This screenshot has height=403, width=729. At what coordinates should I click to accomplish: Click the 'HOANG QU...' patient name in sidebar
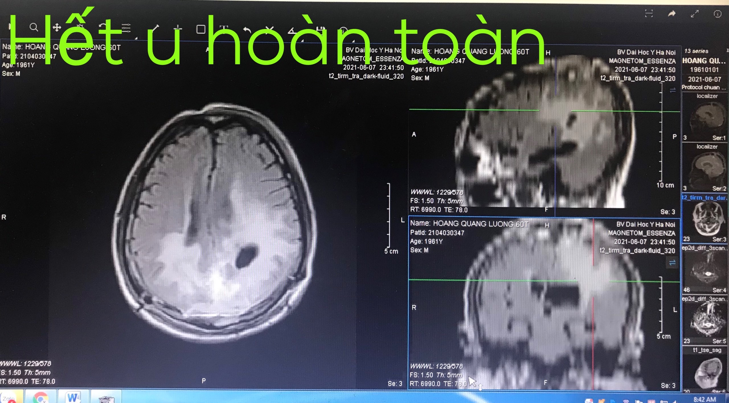pos(704,61)
